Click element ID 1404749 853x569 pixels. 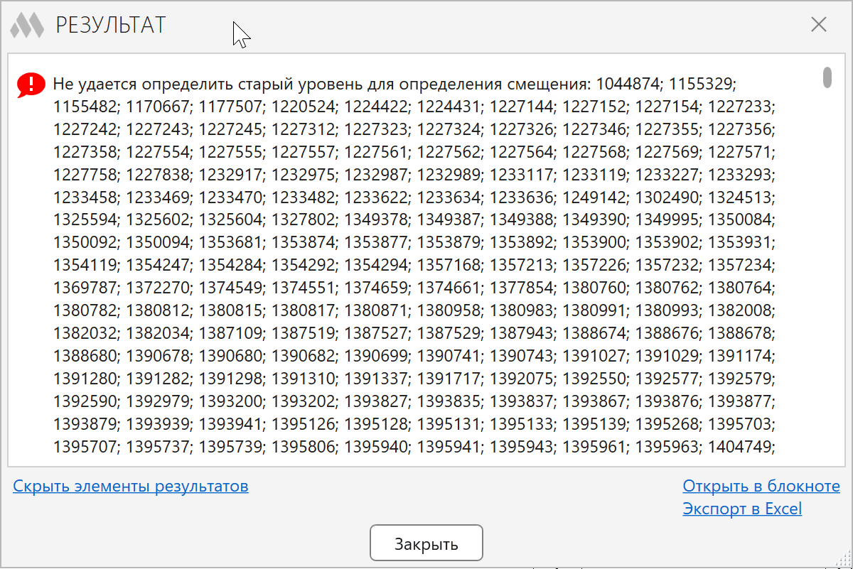[739, 448]
